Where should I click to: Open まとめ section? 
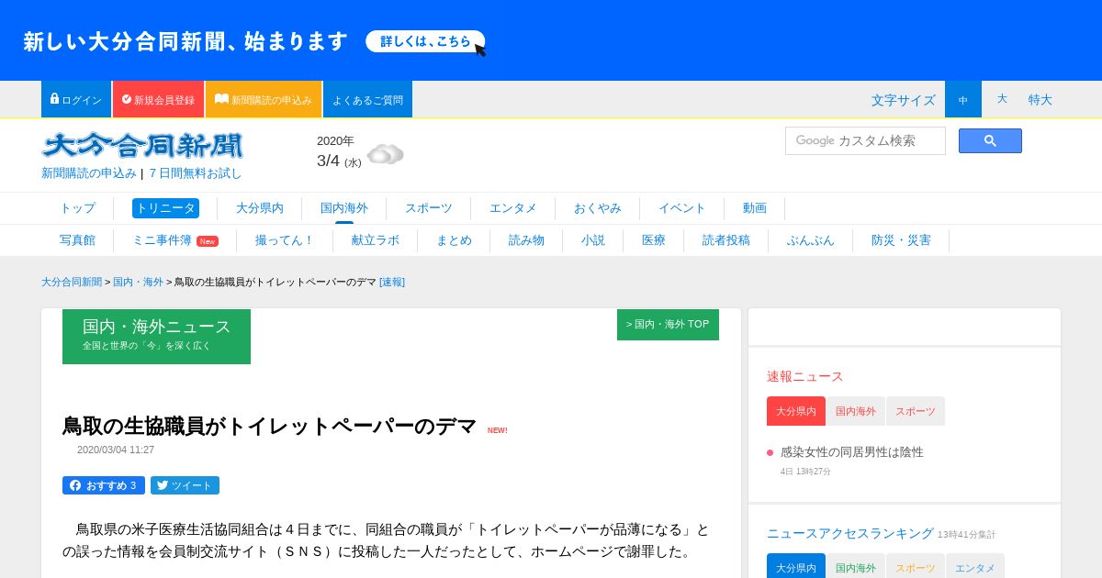[454, 240]
